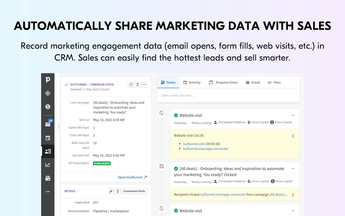The width and height of the screenshot is (345, 216).
Task: Click the ellipsis at the sidebar bottom
Action: click(48, 191)
